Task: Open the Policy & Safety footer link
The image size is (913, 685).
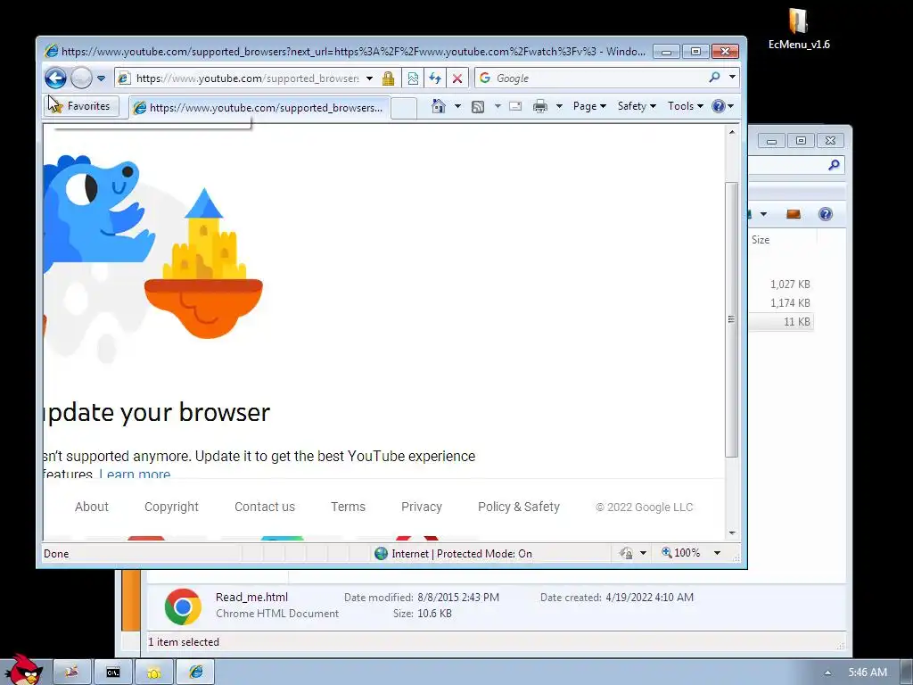Action: pyautogui.click(x=519, y=507)
